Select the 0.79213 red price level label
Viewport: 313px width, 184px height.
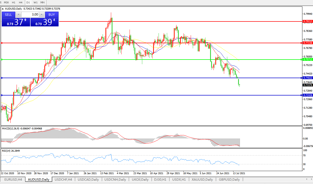(308, 22)
